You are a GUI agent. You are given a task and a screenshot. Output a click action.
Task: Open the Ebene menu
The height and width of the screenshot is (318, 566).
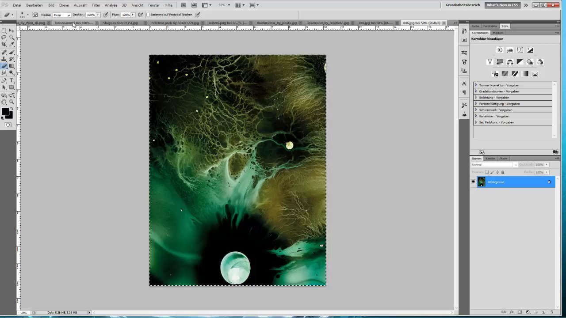pyautogui.click(x=64, y=5)
